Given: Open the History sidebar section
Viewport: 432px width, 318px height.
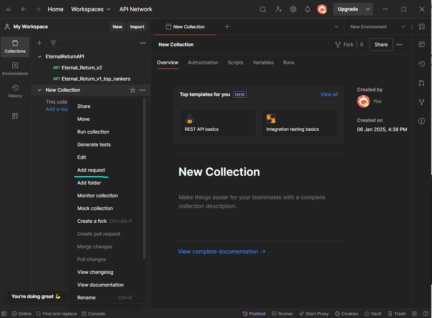Looking at the screenshot, I should point(15,92).
